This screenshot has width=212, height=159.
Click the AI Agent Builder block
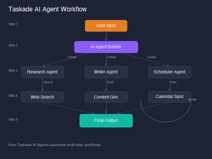pyautogui.click(x=106, y=47)
